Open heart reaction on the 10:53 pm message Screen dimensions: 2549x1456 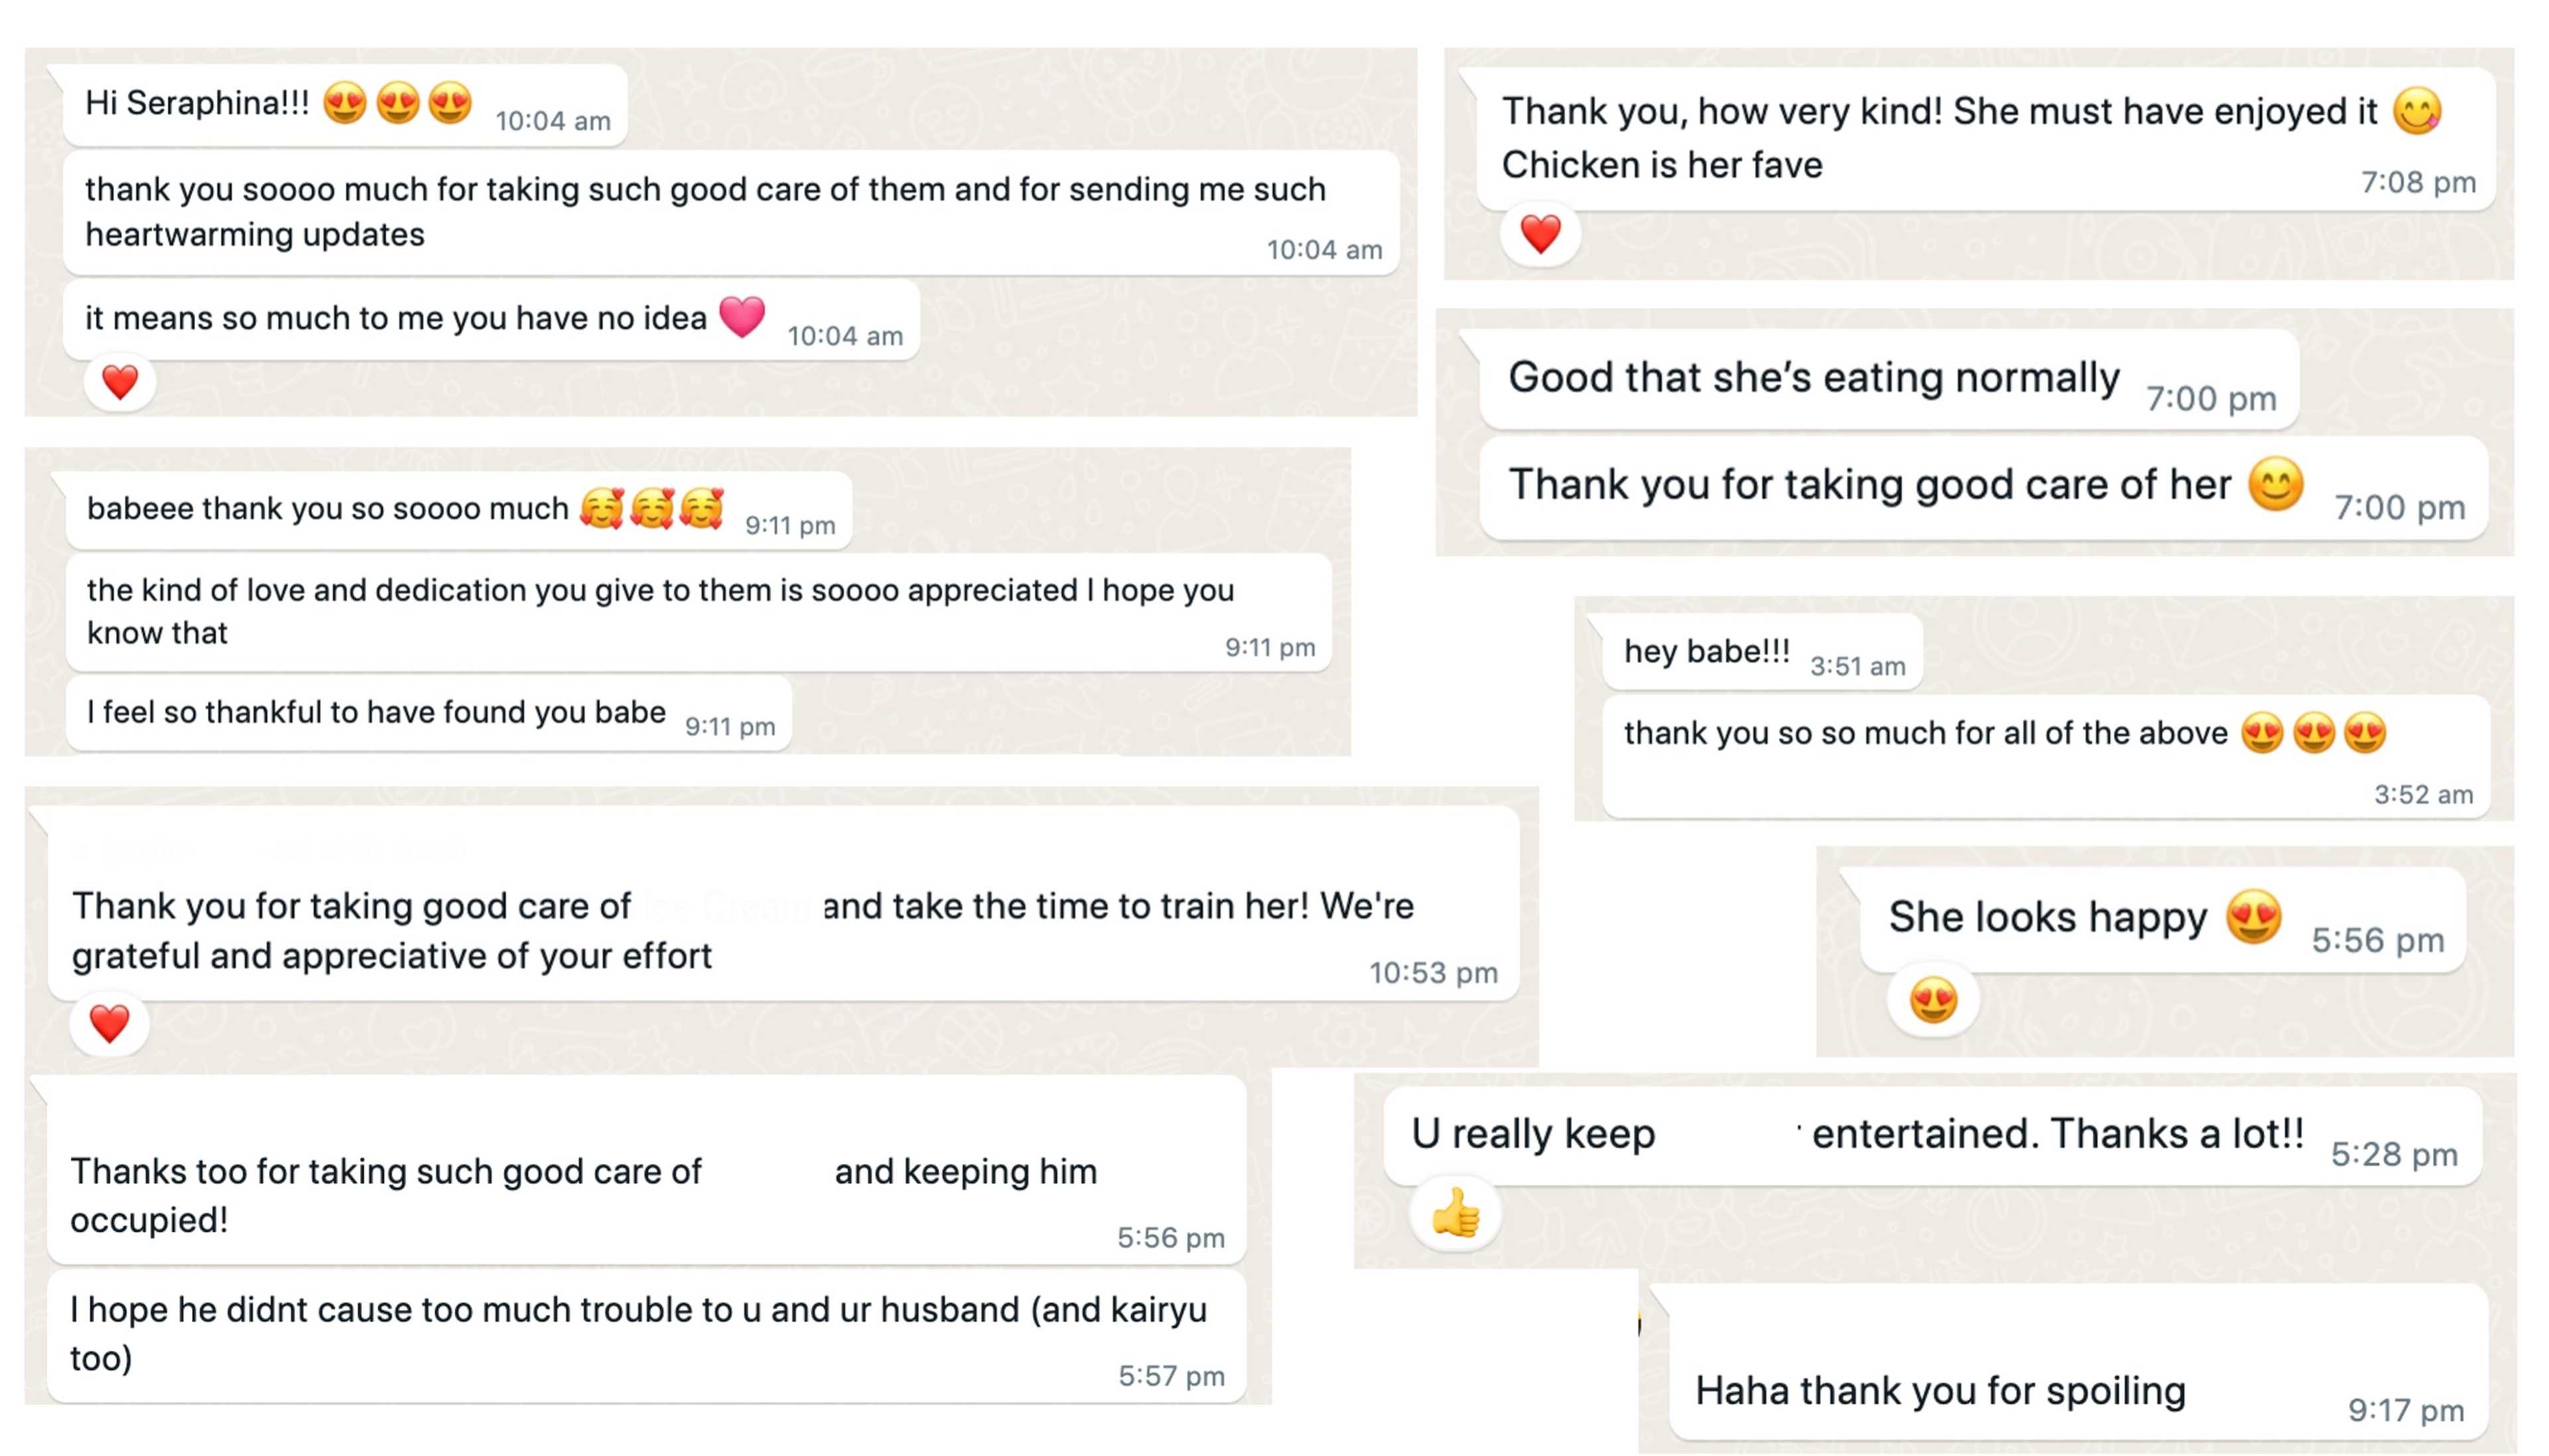pos(109,1024)
